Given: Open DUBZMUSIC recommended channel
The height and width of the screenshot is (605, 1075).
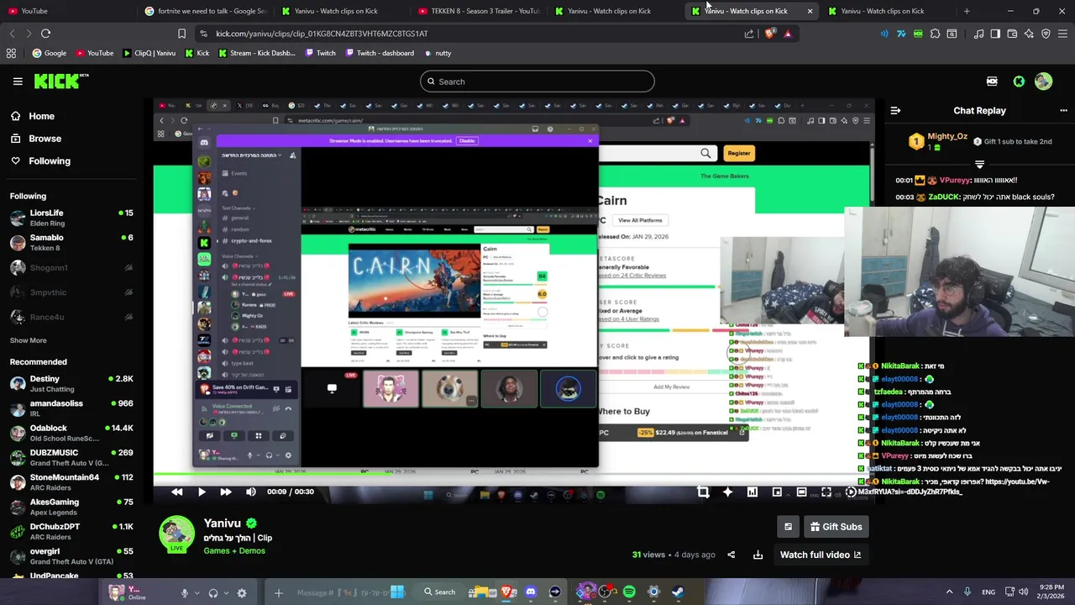Looking at the screenshot, I should tap(71, 458).
